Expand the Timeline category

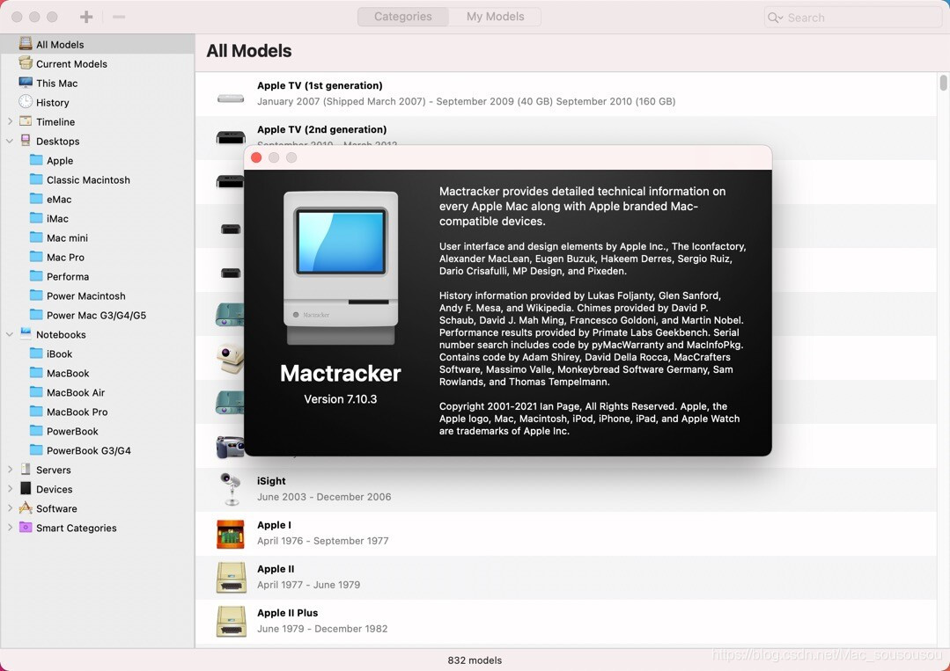click(10, 121)
